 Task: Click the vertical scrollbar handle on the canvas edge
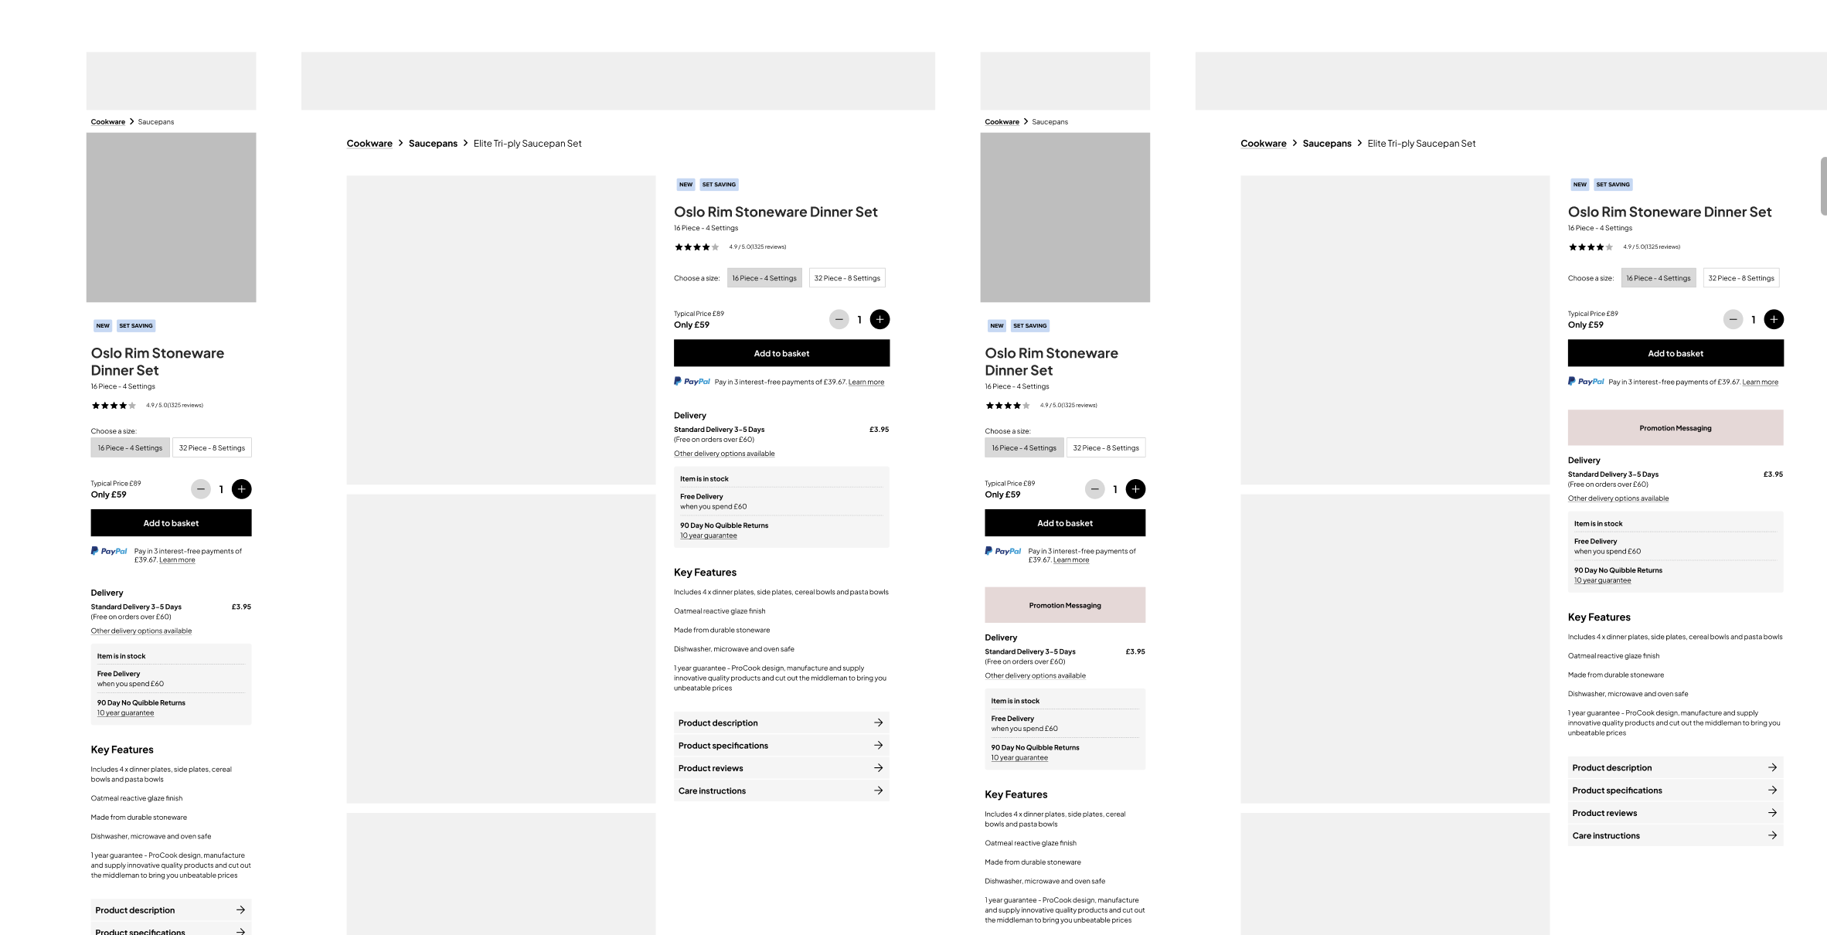[1823, 186]
